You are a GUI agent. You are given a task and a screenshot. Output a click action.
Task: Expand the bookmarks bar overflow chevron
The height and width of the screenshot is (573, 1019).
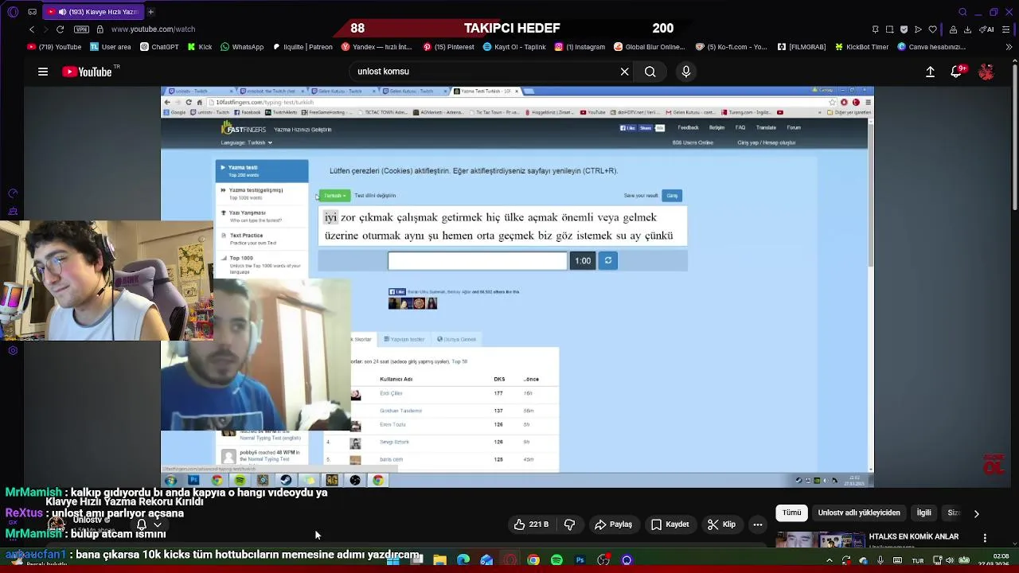pyautogui.click(x=1009, y=47)
